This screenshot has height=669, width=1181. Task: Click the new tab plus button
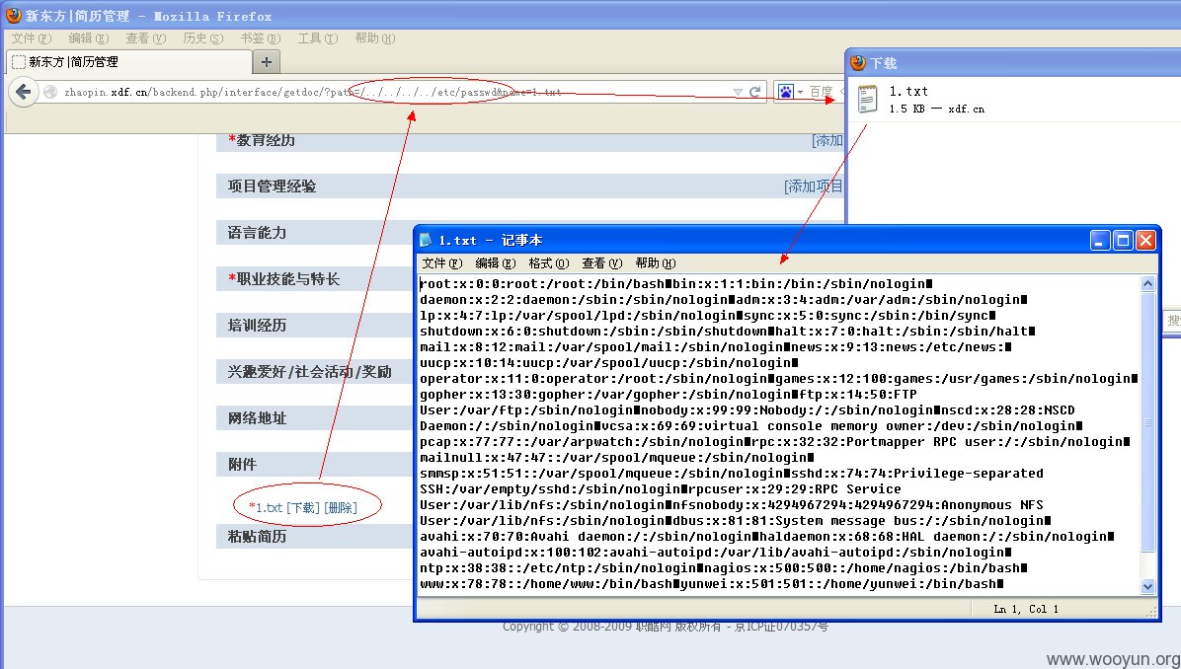coord(266,62)
